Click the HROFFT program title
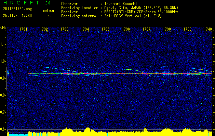 (x=22, y=3)
